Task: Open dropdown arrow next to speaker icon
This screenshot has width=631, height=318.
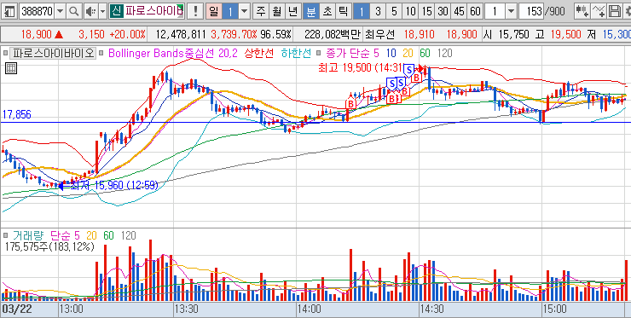Action: click(x=102, y=11)
